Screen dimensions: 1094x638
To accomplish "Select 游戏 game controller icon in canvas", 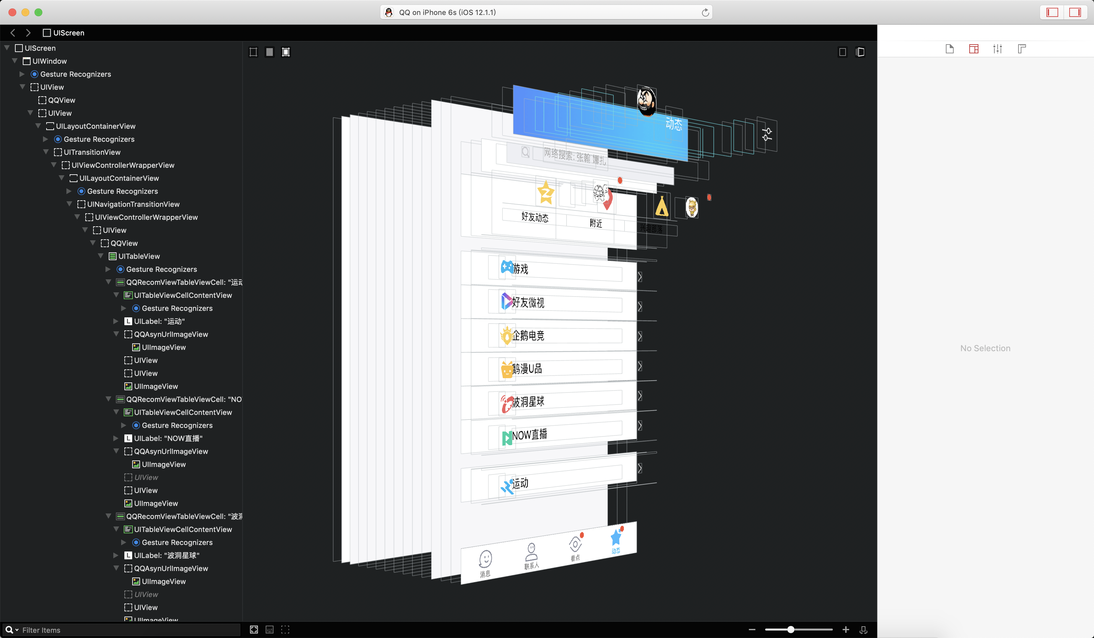I will [507, 267].
